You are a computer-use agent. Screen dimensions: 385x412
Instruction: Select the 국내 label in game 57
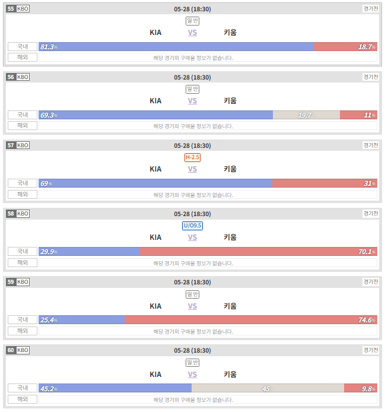coord(23,183)
